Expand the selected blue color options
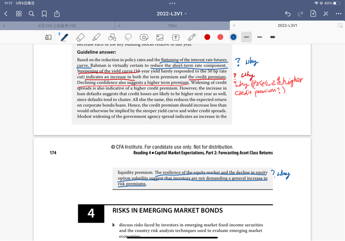 pyautogui.click(x=233, y=37)
